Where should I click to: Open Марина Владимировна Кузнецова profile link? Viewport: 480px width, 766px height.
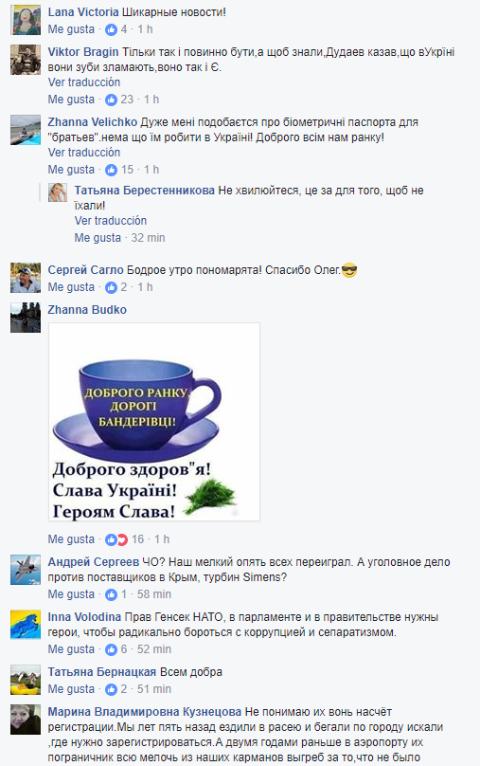point(145,712)
